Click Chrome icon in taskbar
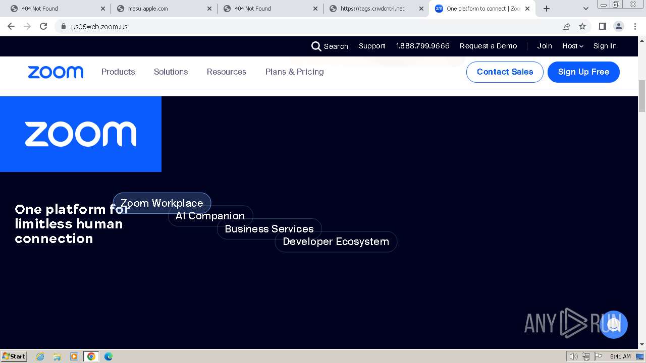The image size is (646, 363). pyautogui.click(x=91, y=356)
